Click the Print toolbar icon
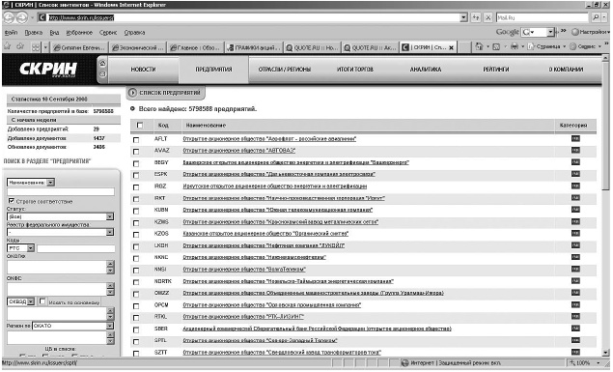The width and height of the screenshot is (613, 372). pyautogui.click(x=515, y=47)
